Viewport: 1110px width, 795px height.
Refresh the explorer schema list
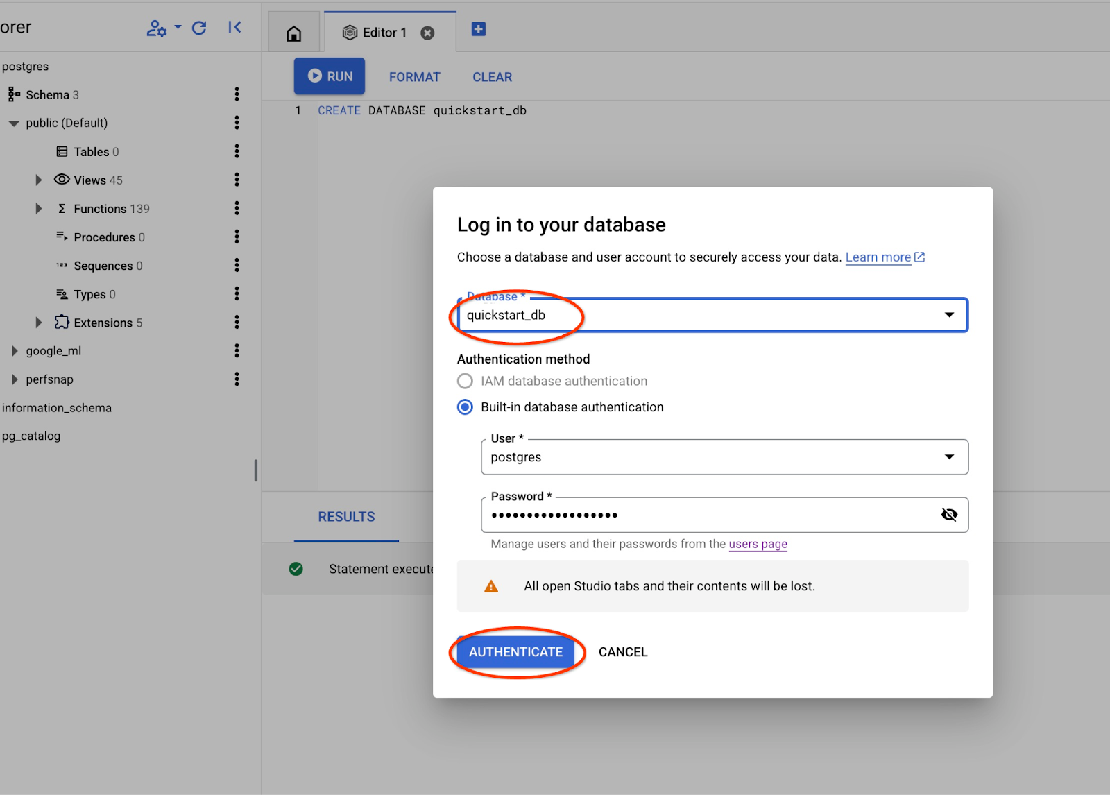tap(199, 28)
